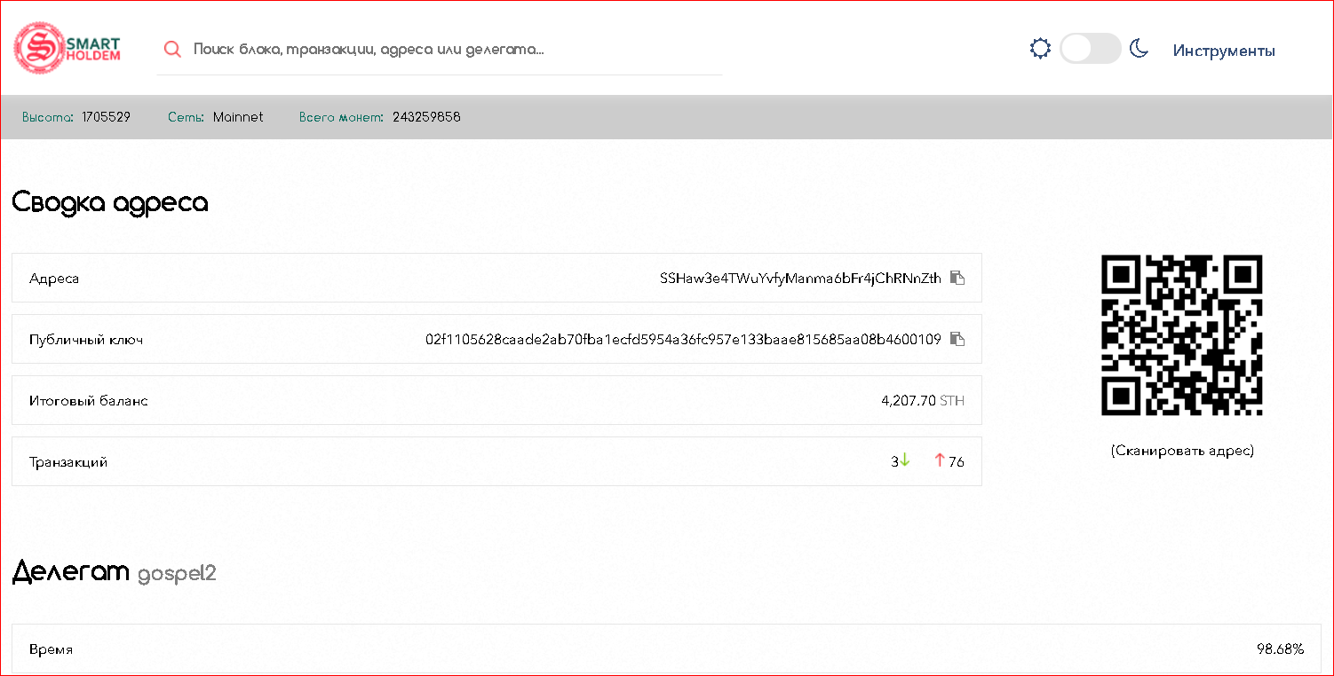This screenshot has width=1334, height=676.
Task: Click the (Сканировать адрес) caption
Action: [x=1181, y=451]
